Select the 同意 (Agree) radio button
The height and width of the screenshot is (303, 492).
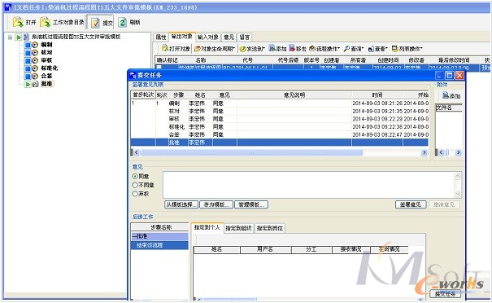(x=135, y=176)
